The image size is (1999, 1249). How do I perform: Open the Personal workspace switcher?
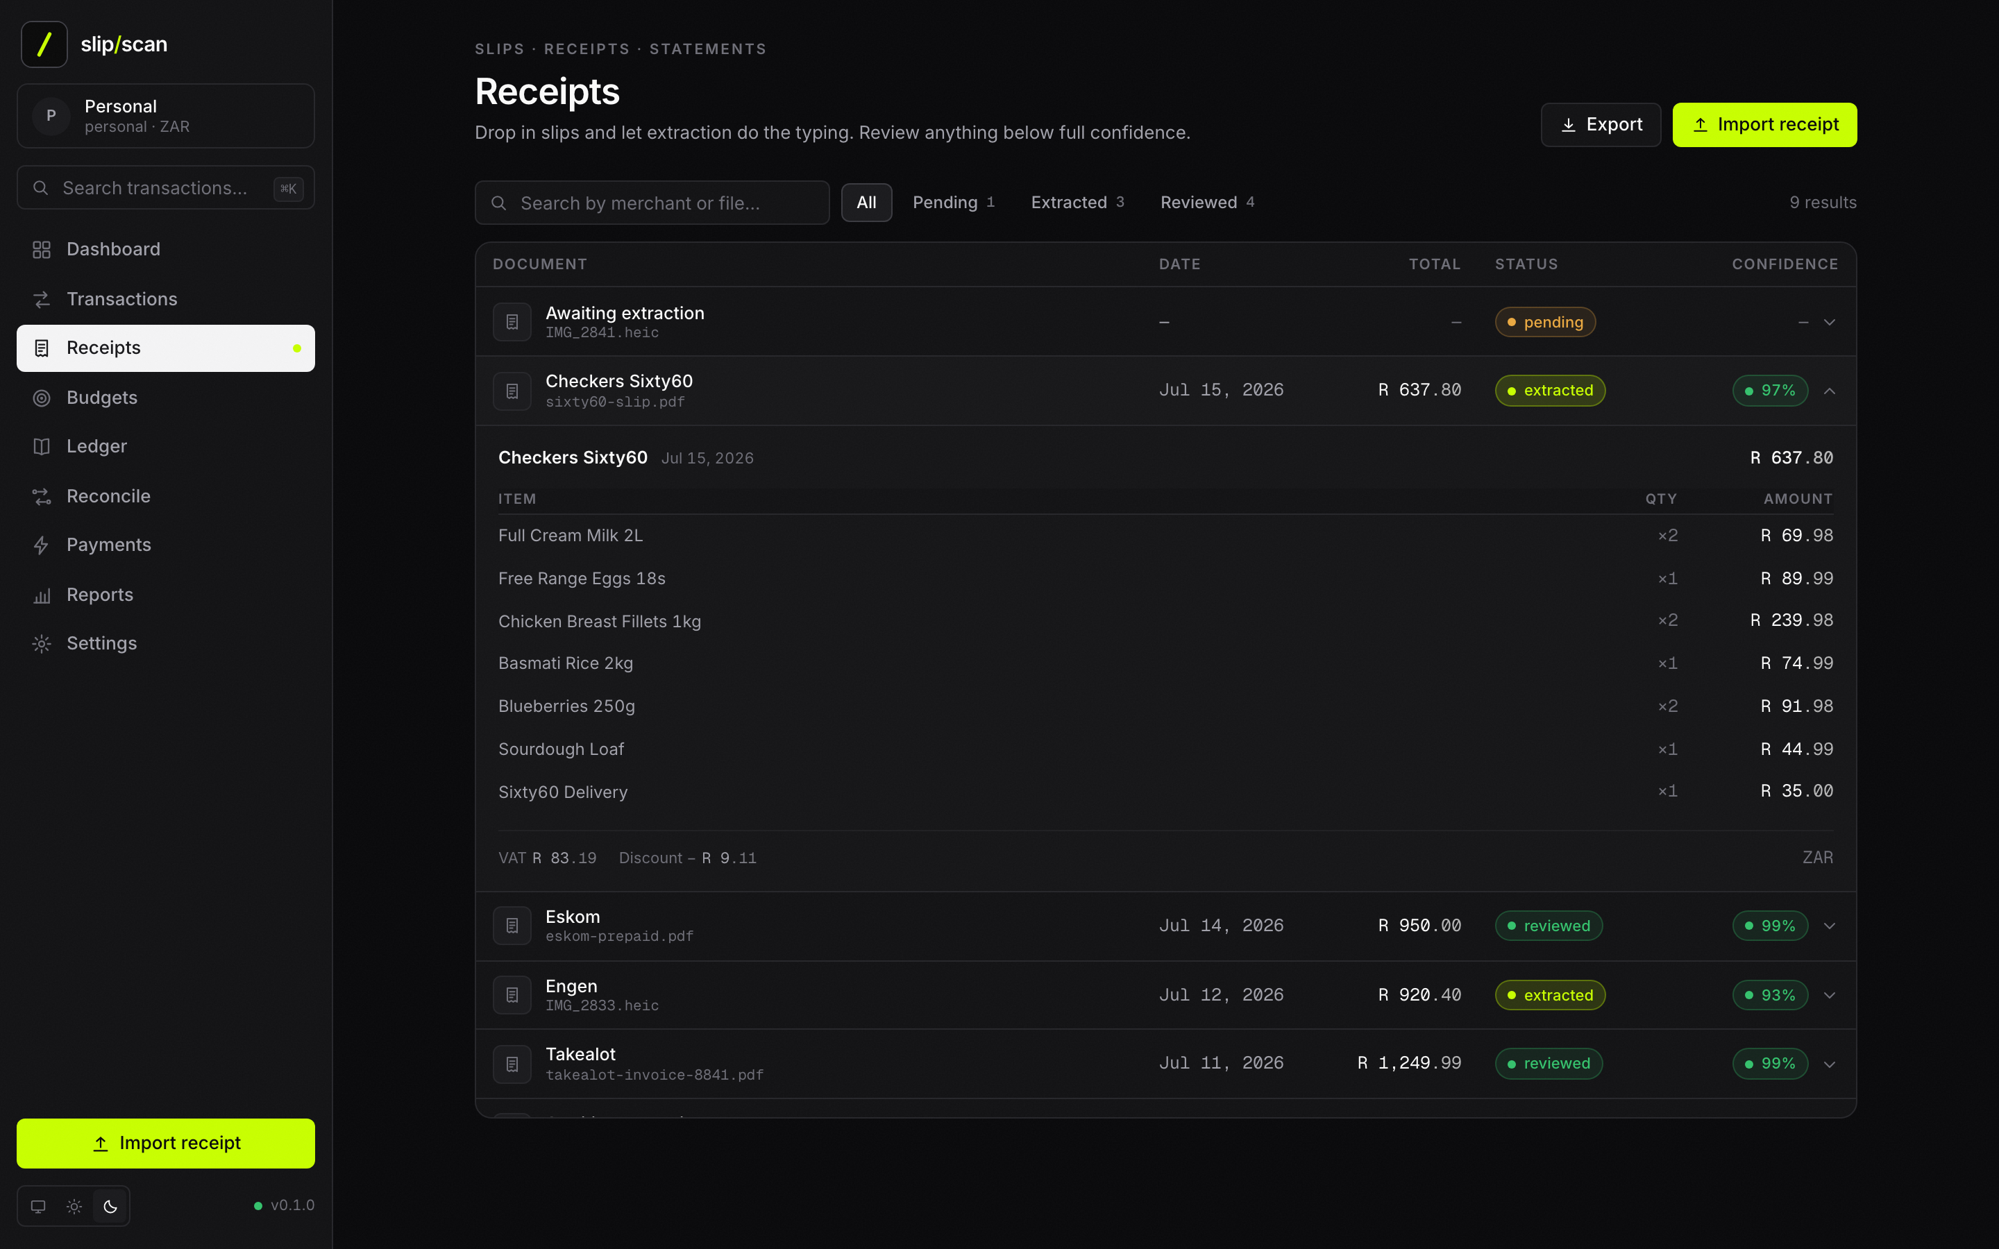click(165, 116)
